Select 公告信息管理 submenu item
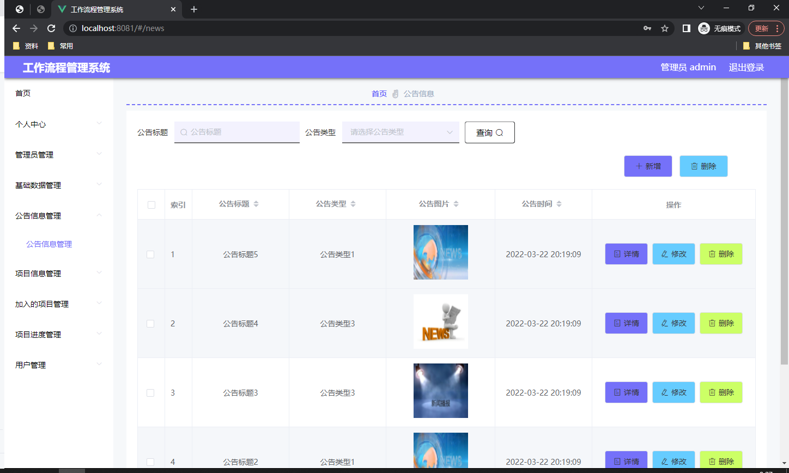This screenshot has width=789, height=473. click(49, 244)
